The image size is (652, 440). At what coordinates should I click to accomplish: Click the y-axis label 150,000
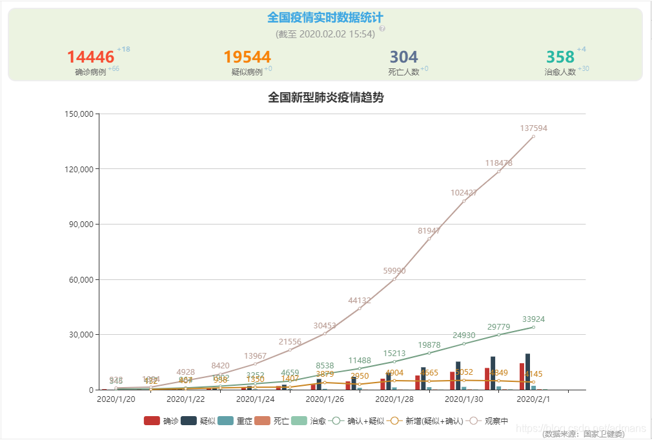[x=79, y=114]
